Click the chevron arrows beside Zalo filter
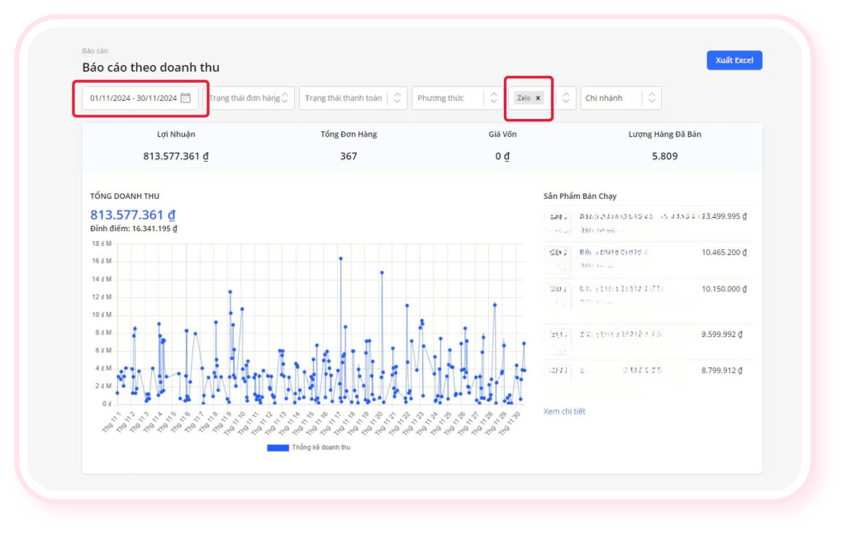Screen dimensions: 846x535 pyautogui.click(x=566, y=98)
